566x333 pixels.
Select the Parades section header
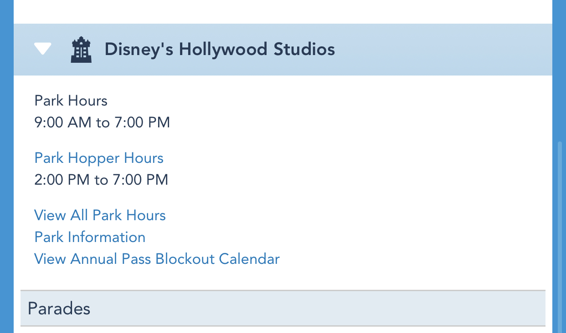tap(59, 308)
